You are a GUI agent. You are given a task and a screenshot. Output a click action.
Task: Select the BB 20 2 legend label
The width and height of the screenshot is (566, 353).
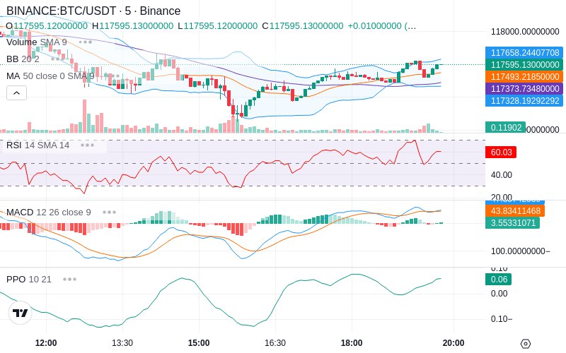pos(23,59)
